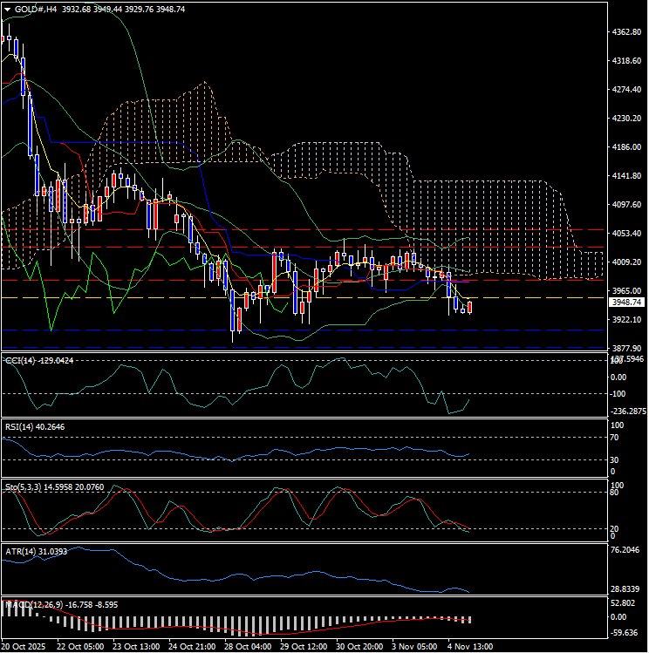This screenshot has height=653, width=649.
Task: Click the 4009.00 price axis label
Action: (626, 262)
